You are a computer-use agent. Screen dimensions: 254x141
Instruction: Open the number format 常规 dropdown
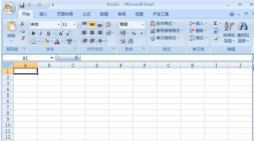(x=143, y=25)
